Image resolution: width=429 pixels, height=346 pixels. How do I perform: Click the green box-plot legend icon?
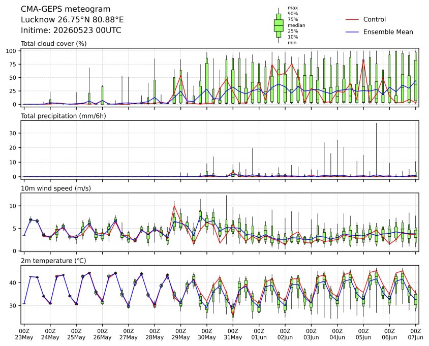[279, 25]
